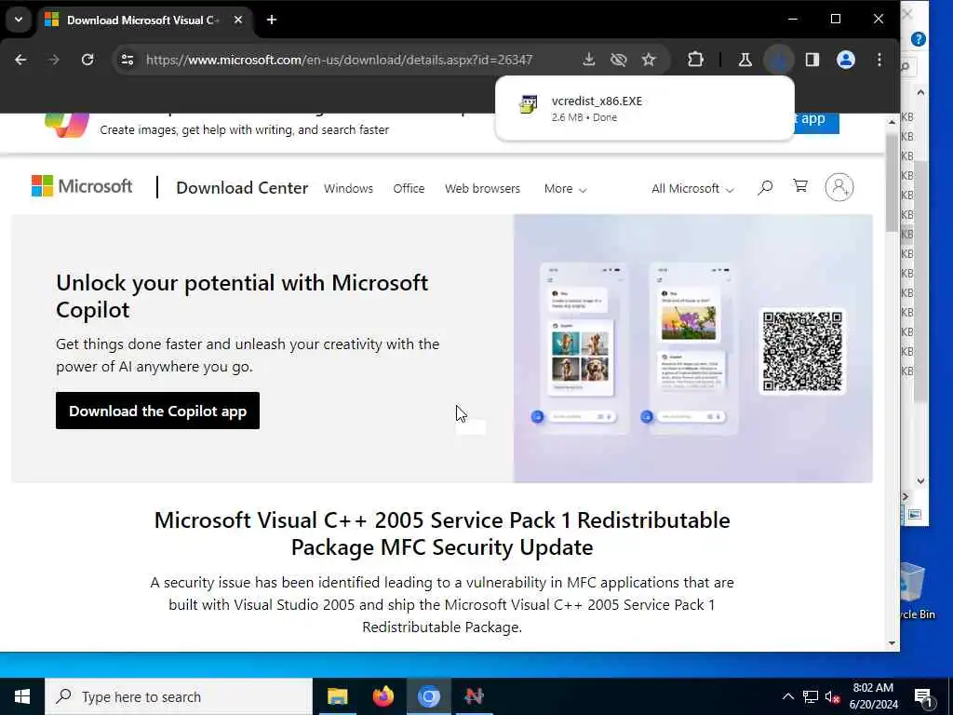Open the Chrome three-dot menu
This screenshot has height=715, width=953.
[x=879, y=60]
